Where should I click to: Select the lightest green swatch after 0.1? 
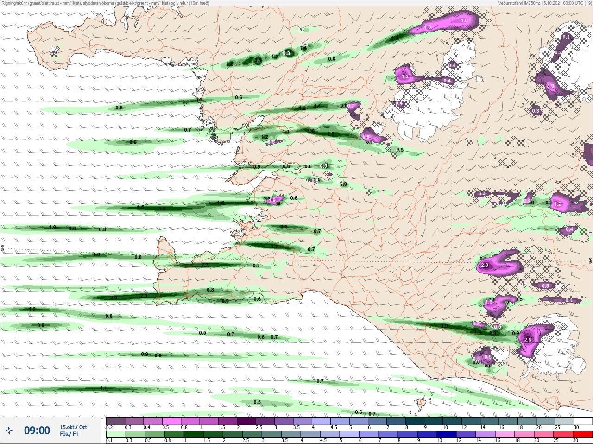point(115,434)
